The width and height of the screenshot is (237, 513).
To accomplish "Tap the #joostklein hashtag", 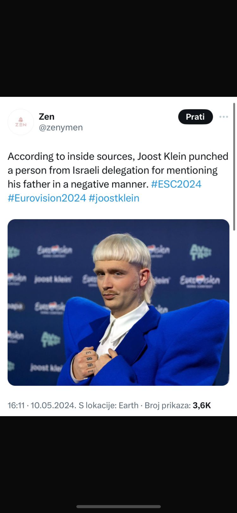I will coord(114,198).
